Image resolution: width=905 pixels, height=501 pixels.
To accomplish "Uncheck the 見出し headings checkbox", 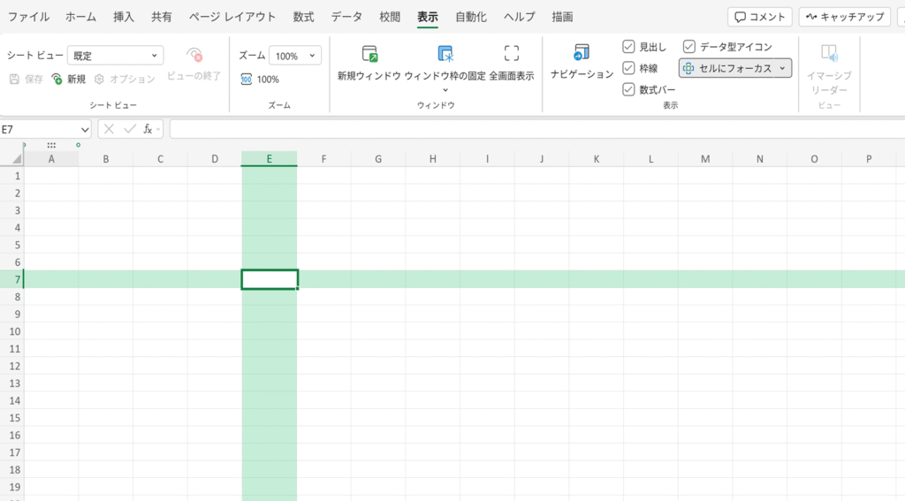I will 628,47.
